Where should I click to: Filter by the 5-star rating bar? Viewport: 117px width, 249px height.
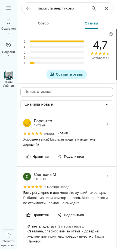[54, 41]
